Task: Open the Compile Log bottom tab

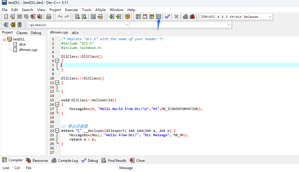Action: tap(65, 161)
